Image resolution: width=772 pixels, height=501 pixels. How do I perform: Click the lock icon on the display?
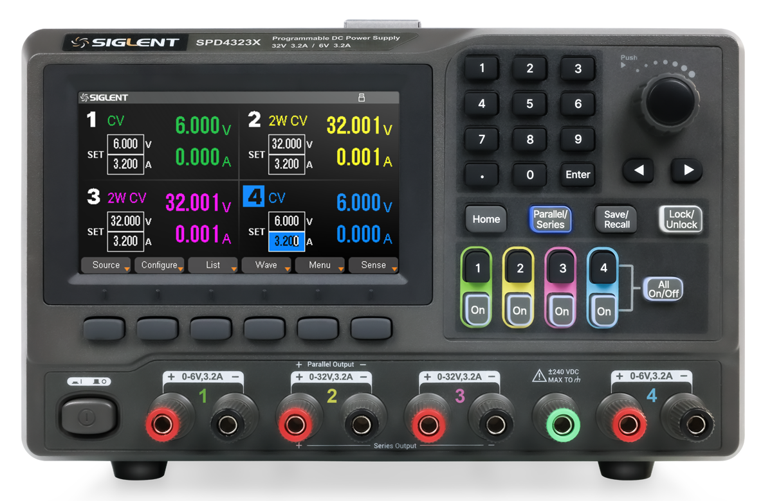(x=361, y=98)
